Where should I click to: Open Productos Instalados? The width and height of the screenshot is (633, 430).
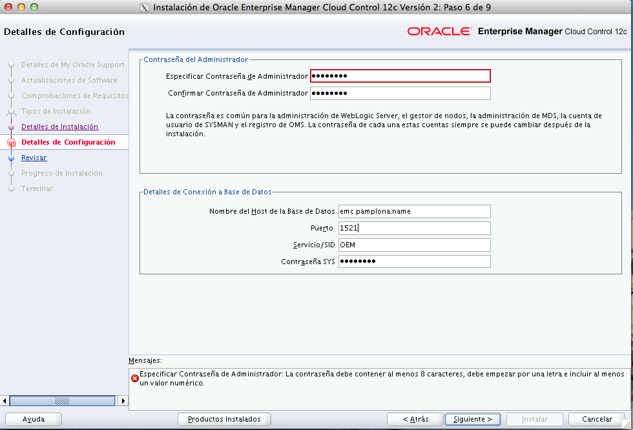[224, 418]
